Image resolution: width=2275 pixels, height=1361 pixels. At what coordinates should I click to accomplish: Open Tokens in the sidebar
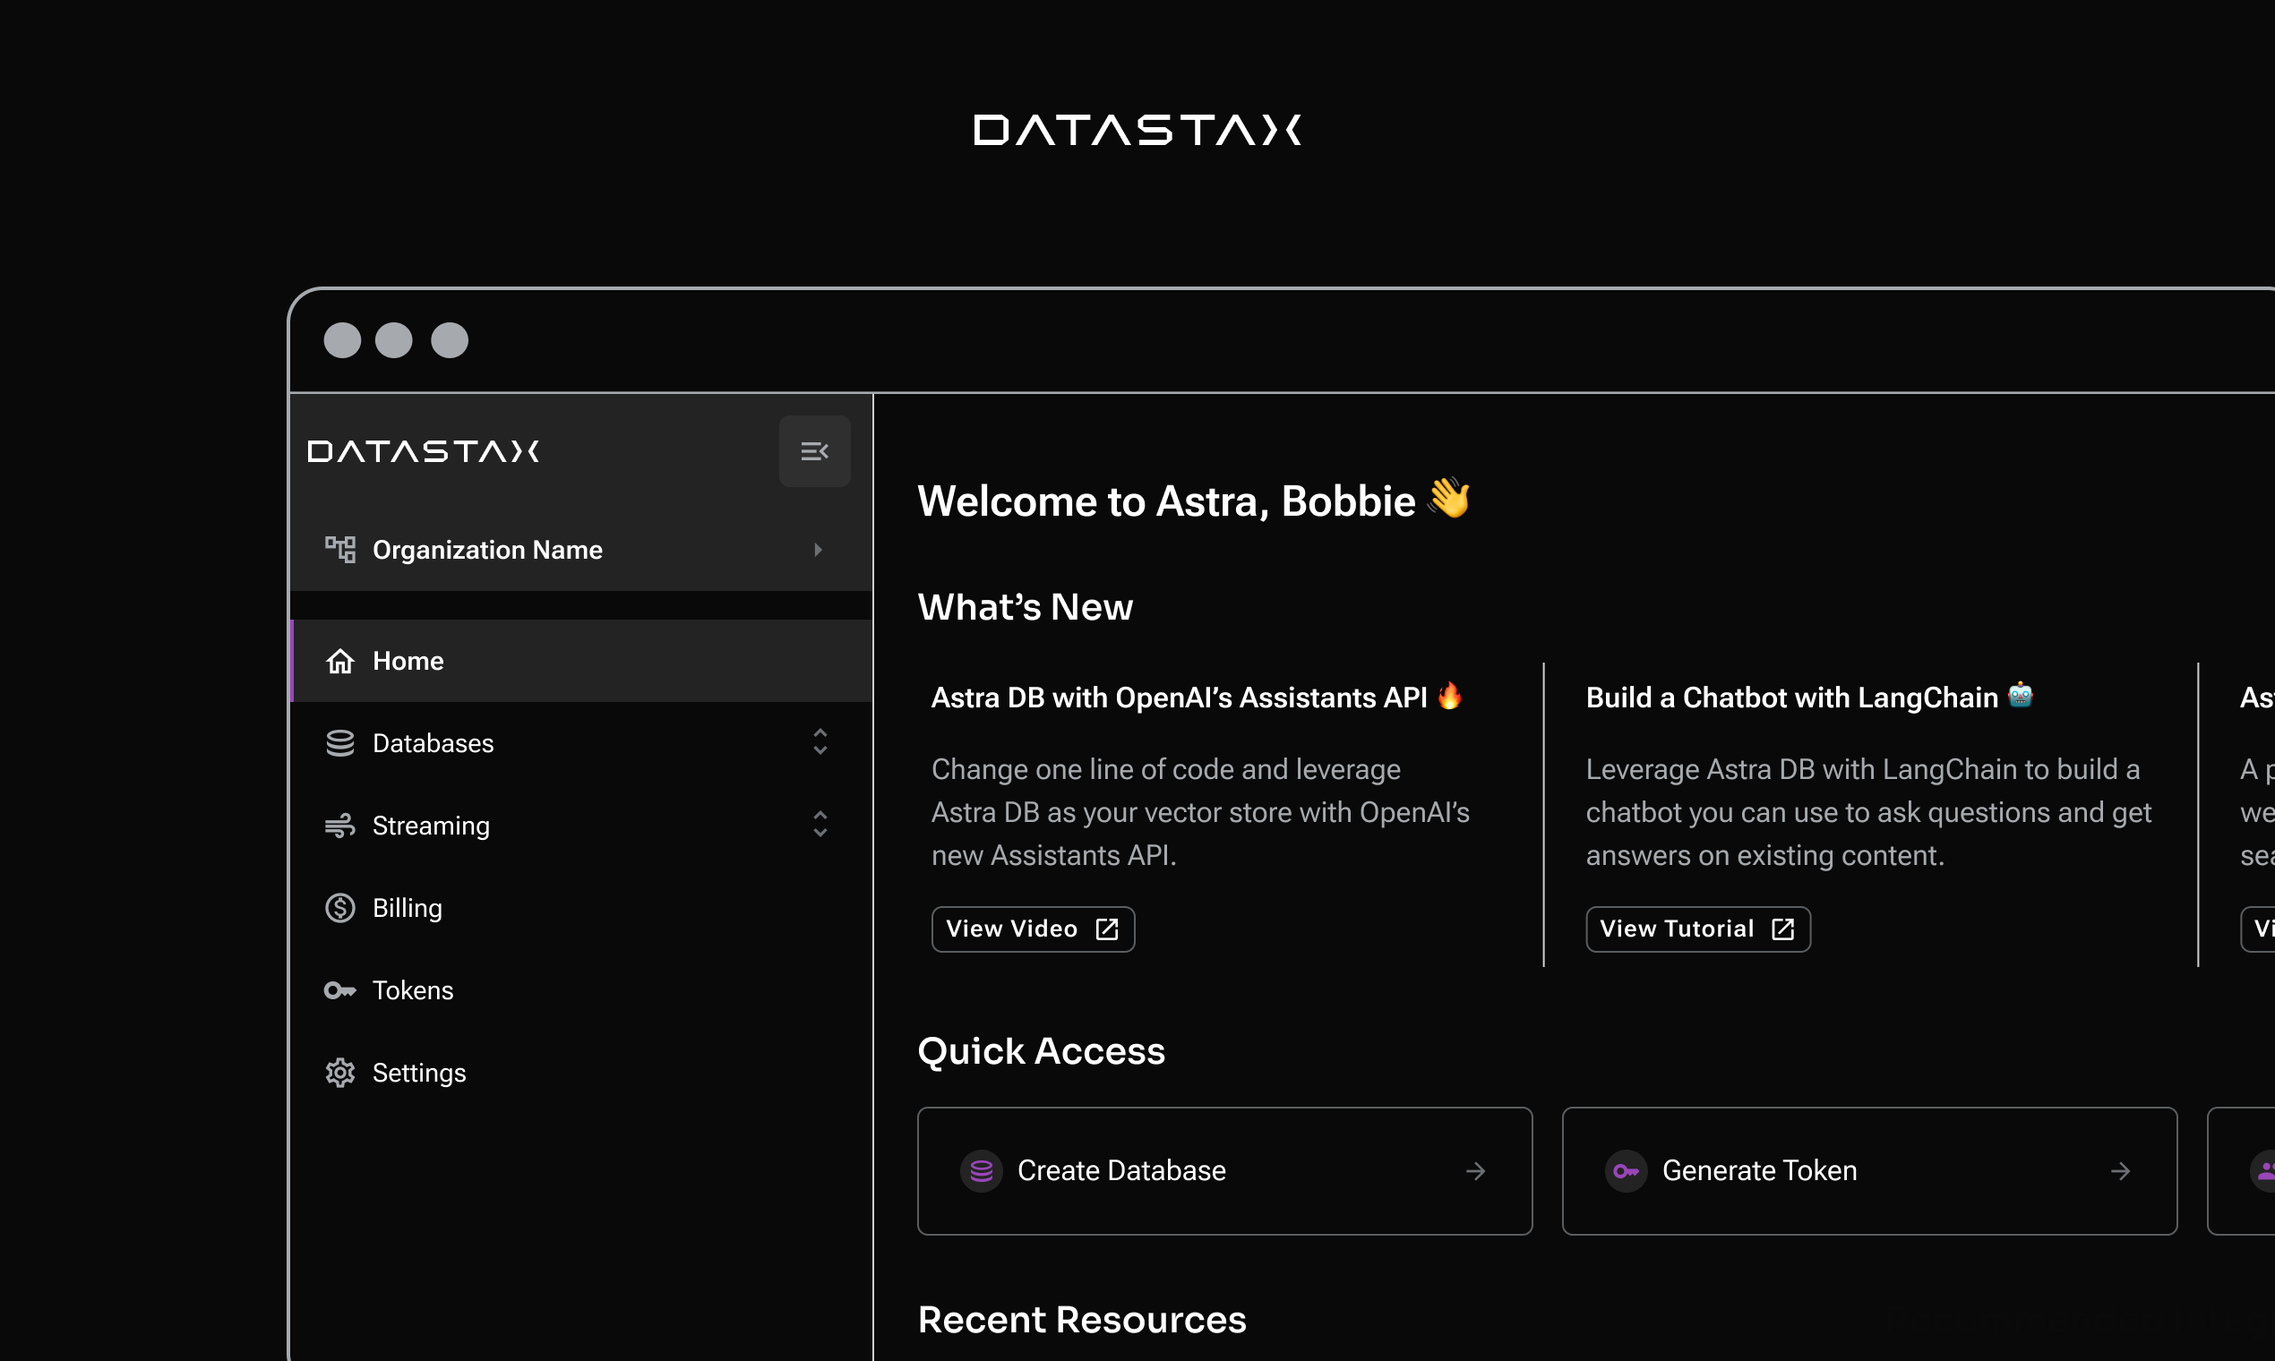[580, 990]
